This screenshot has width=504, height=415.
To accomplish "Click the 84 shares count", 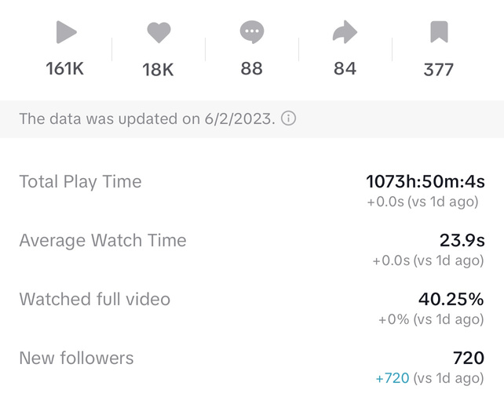I will pyautogui.click(x=345, y=69).
